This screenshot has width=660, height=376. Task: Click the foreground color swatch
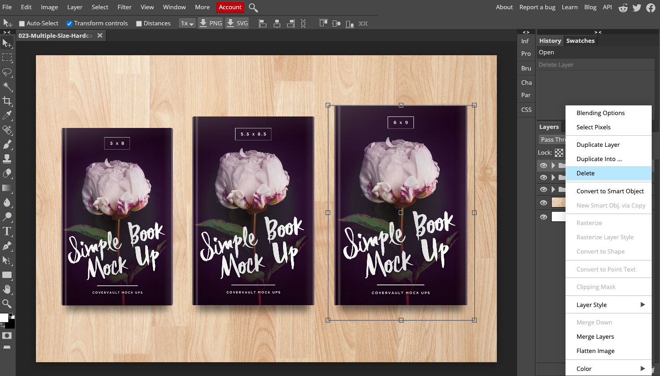[x=4, y=318]
